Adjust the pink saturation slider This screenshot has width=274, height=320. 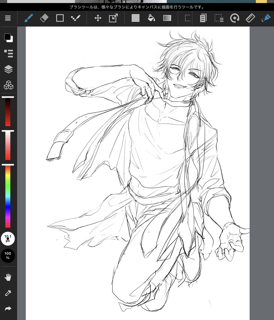[x=8, y=145]
